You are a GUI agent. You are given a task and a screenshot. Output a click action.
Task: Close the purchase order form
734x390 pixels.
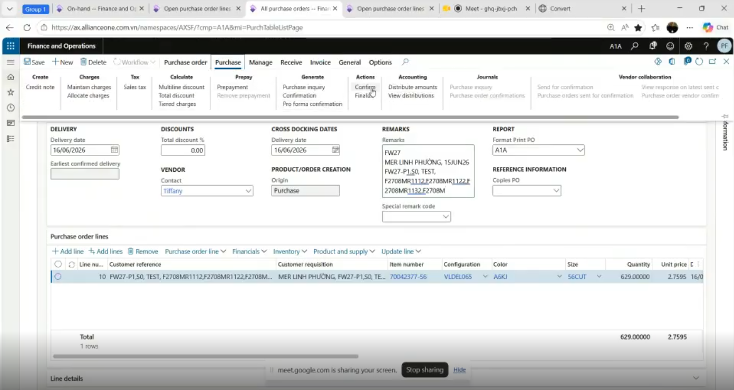coord(726,62)
